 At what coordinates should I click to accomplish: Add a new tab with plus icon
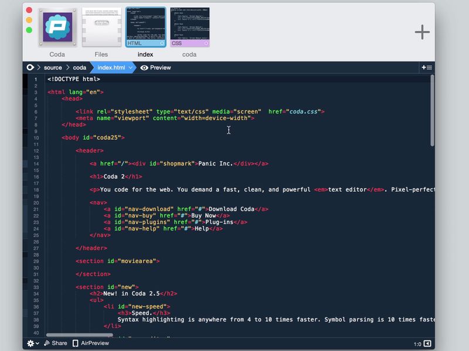point(422,32)
